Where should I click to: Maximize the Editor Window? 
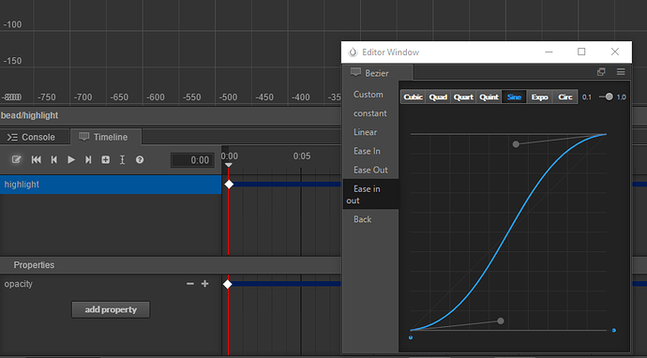tap(581, 52)
